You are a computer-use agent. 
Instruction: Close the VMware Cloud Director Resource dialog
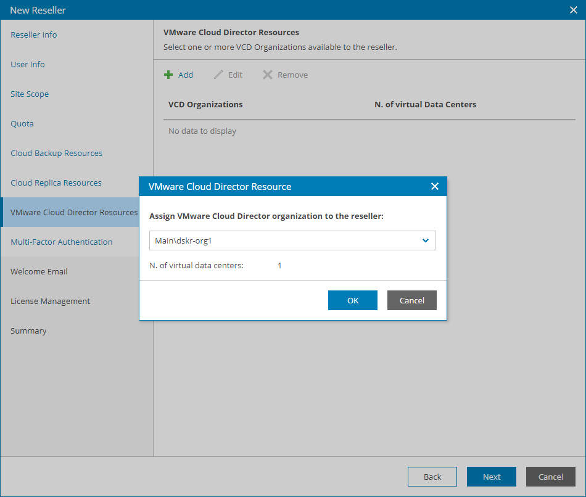click(435, 186)
